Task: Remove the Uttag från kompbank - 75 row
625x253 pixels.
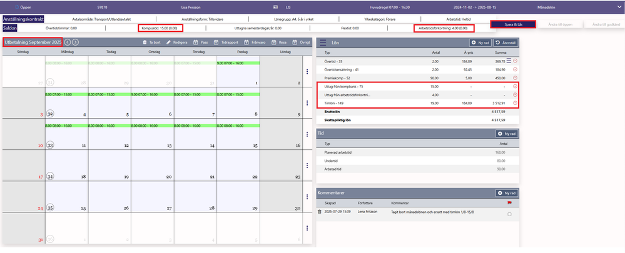Action: [x=515, y=86]
